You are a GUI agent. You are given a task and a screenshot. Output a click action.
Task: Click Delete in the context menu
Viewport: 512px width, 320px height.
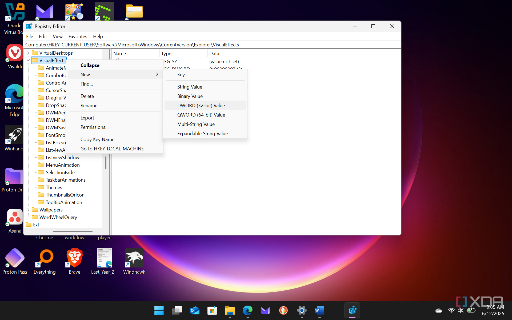(115, 96)
